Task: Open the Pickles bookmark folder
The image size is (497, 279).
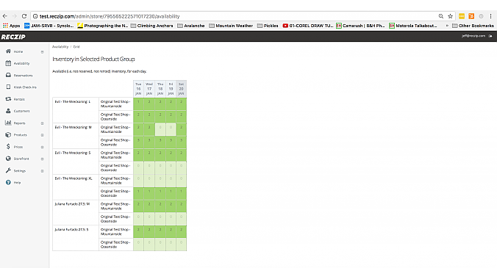Action: (x=268, y=26)
